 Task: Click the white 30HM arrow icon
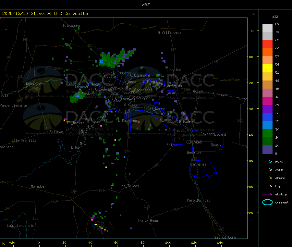(x=267, y=170)
